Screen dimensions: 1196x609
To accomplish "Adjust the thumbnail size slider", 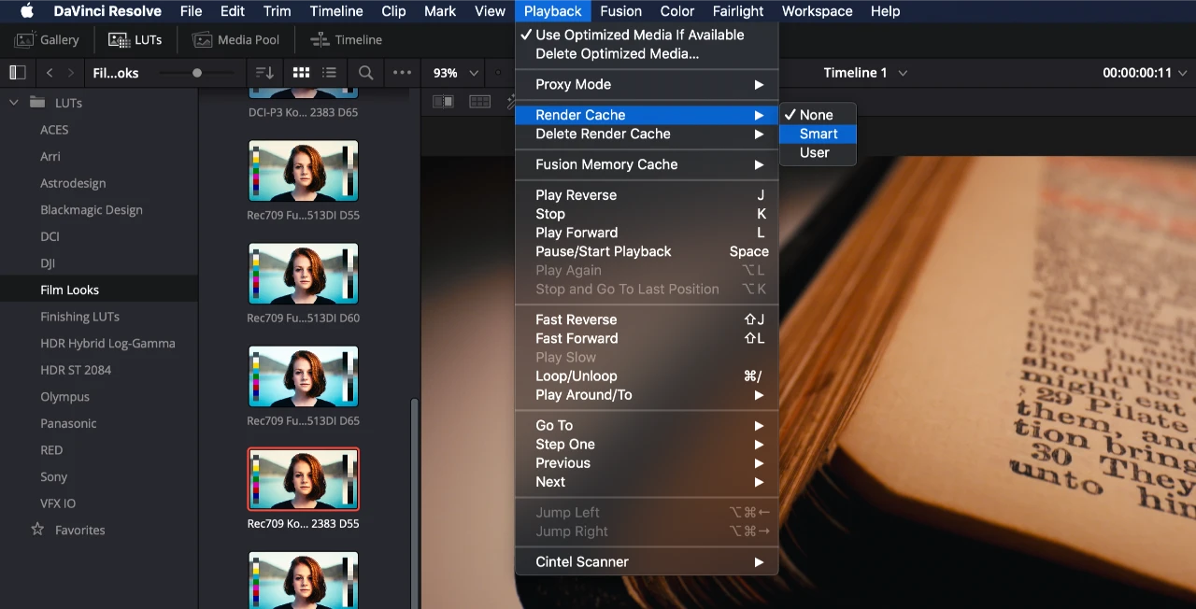I will pyautogui.click(x=196, y=72).
